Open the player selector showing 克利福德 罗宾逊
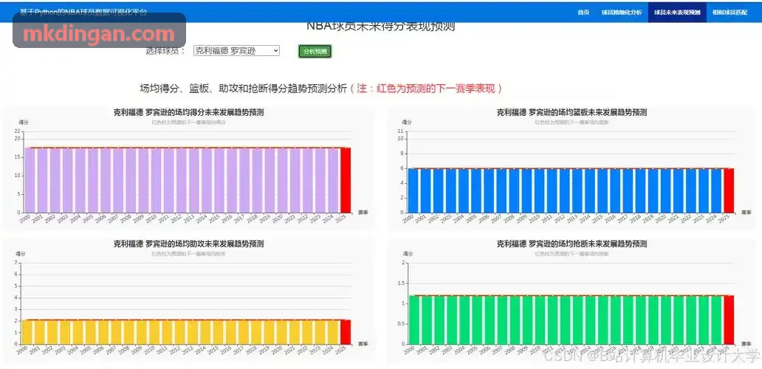This screenshot has height=369, width=762. pos(237,50)
